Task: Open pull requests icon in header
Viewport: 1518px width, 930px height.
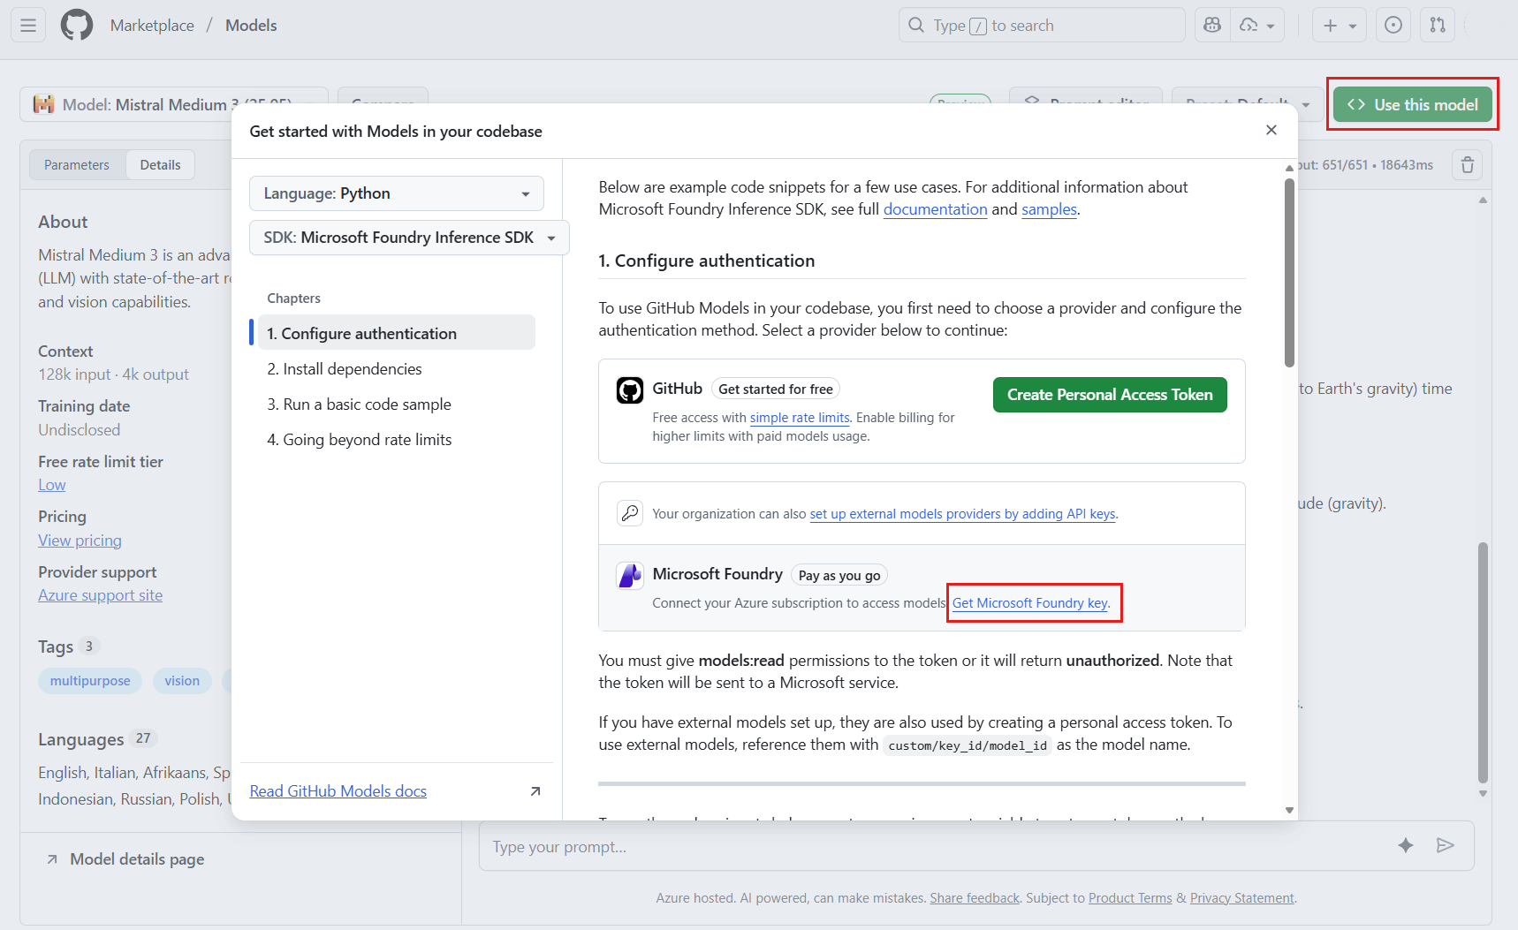Action: [1438, 26]
